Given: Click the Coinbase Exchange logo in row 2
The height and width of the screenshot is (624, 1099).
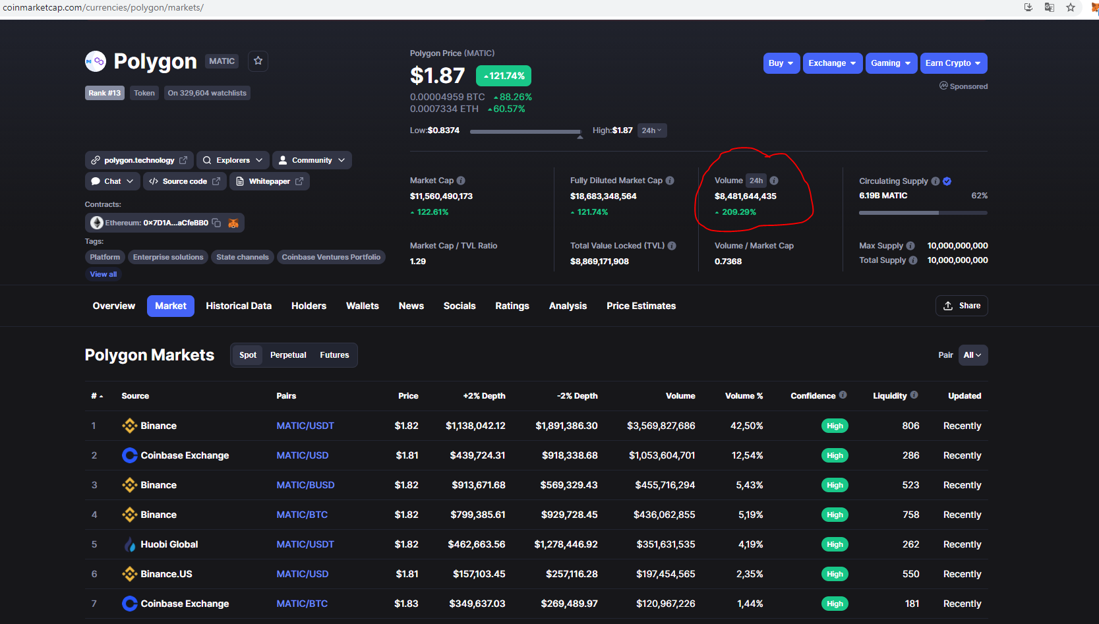Looking at the screenshot, I should [x=130, y=455].
